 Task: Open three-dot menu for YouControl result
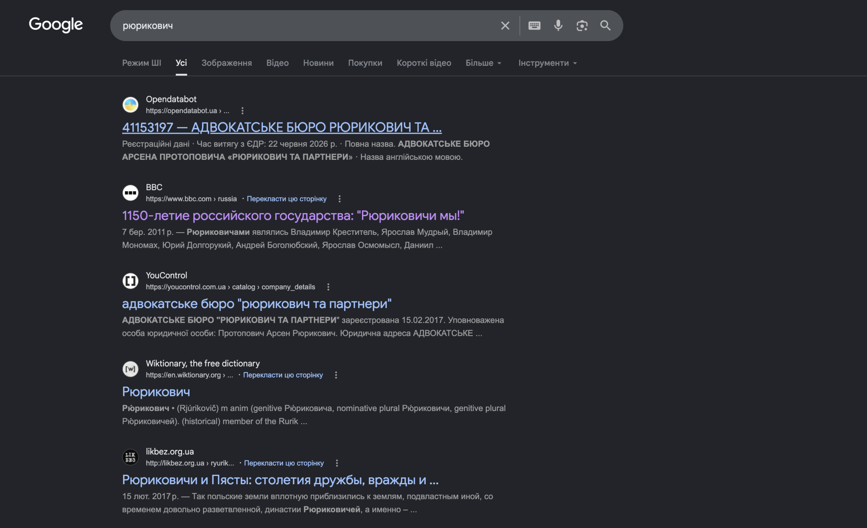pos(328,287)
